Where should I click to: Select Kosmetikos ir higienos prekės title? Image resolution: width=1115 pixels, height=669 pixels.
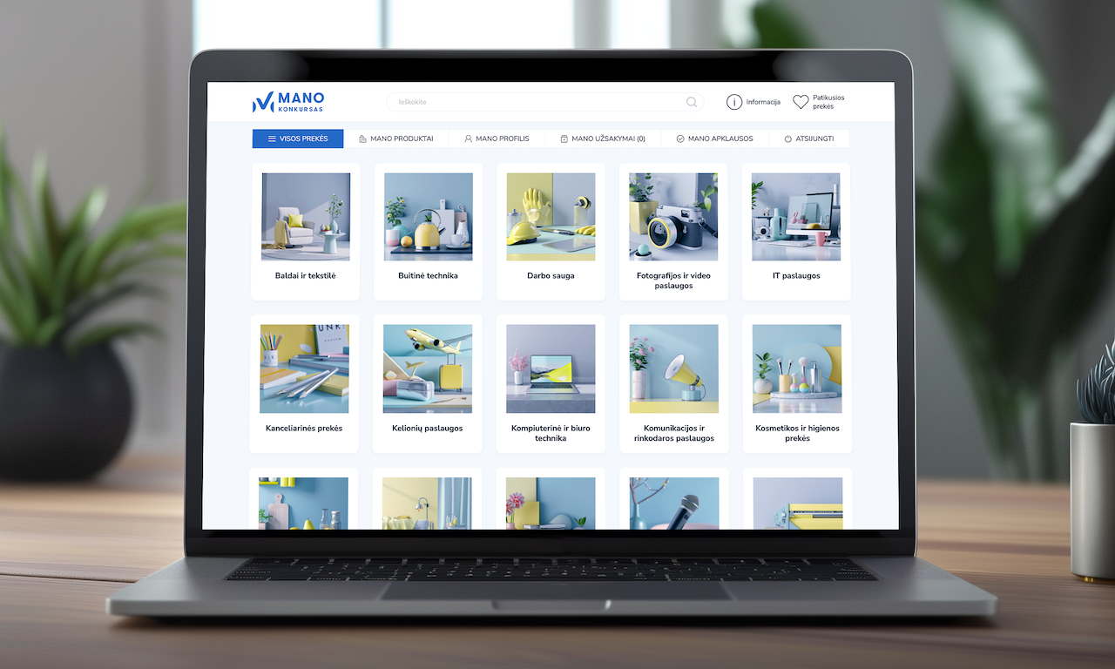(797, 433)
